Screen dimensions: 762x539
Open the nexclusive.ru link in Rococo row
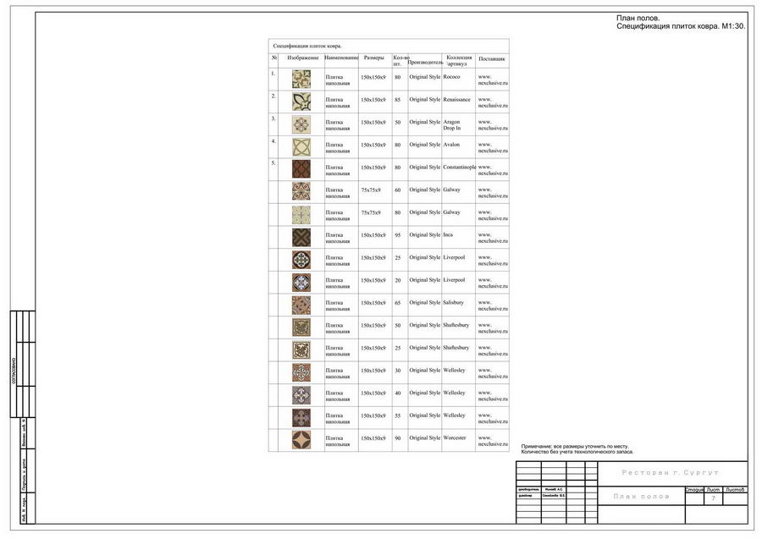pos(493,80)
